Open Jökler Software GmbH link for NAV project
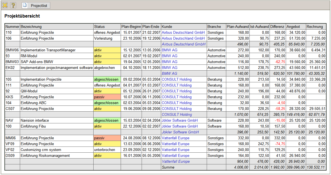Viewport: 331px width, 175px height. (x=180, y=121)
